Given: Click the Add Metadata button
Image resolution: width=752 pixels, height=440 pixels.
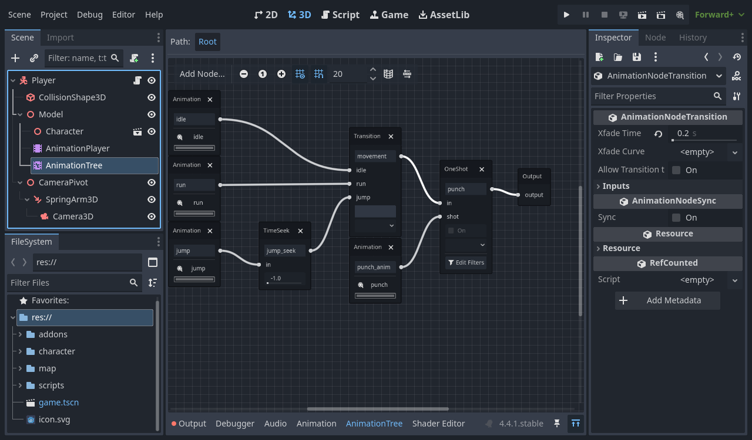Looking at the screenshot, I should coord(667,300).
